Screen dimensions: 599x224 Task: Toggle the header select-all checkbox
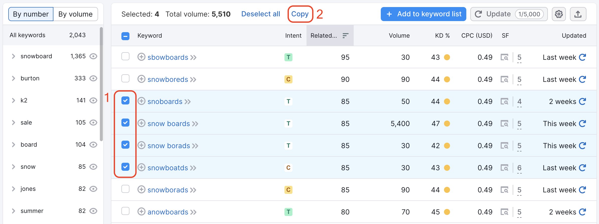click(125, 36)
